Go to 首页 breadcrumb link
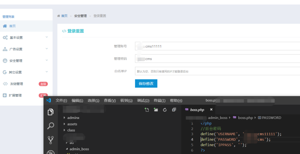 pyautogui.click(x=64, y=16)
